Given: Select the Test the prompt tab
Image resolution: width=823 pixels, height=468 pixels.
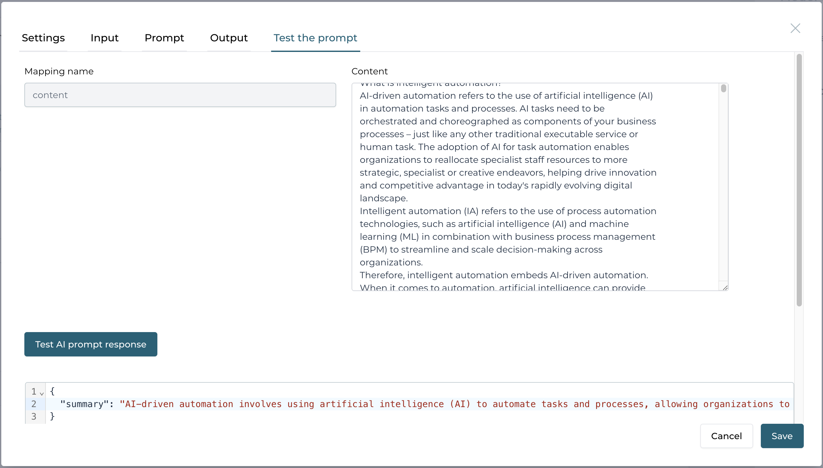Looking at the screenshot, I should [x=315, y=38].
